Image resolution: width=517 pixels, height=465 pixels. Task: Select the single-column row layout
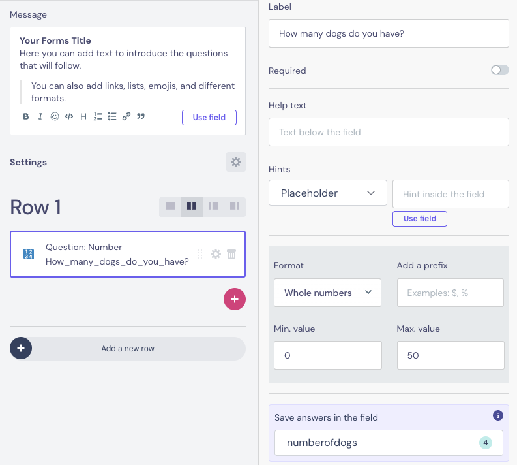point(170,206)
